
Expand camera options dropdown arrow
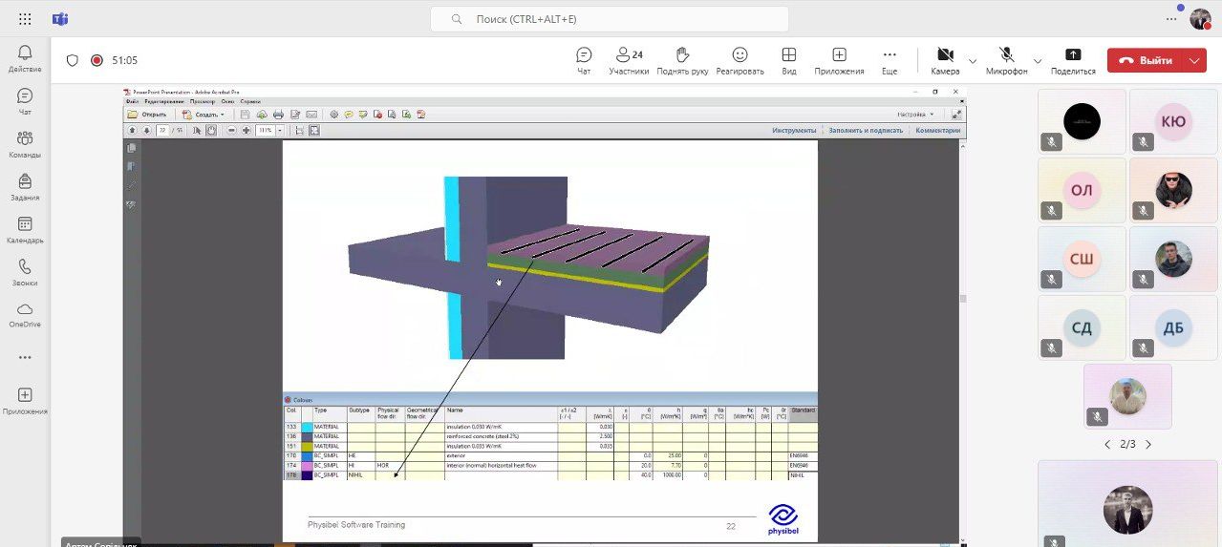973,61
